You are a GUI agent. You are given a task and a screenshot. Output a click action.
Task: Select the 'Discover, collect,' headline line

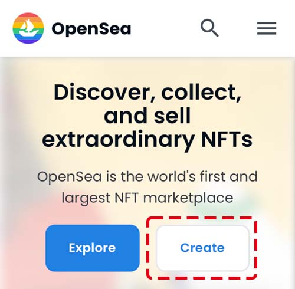pyautogui.click(x=147, y=92)
